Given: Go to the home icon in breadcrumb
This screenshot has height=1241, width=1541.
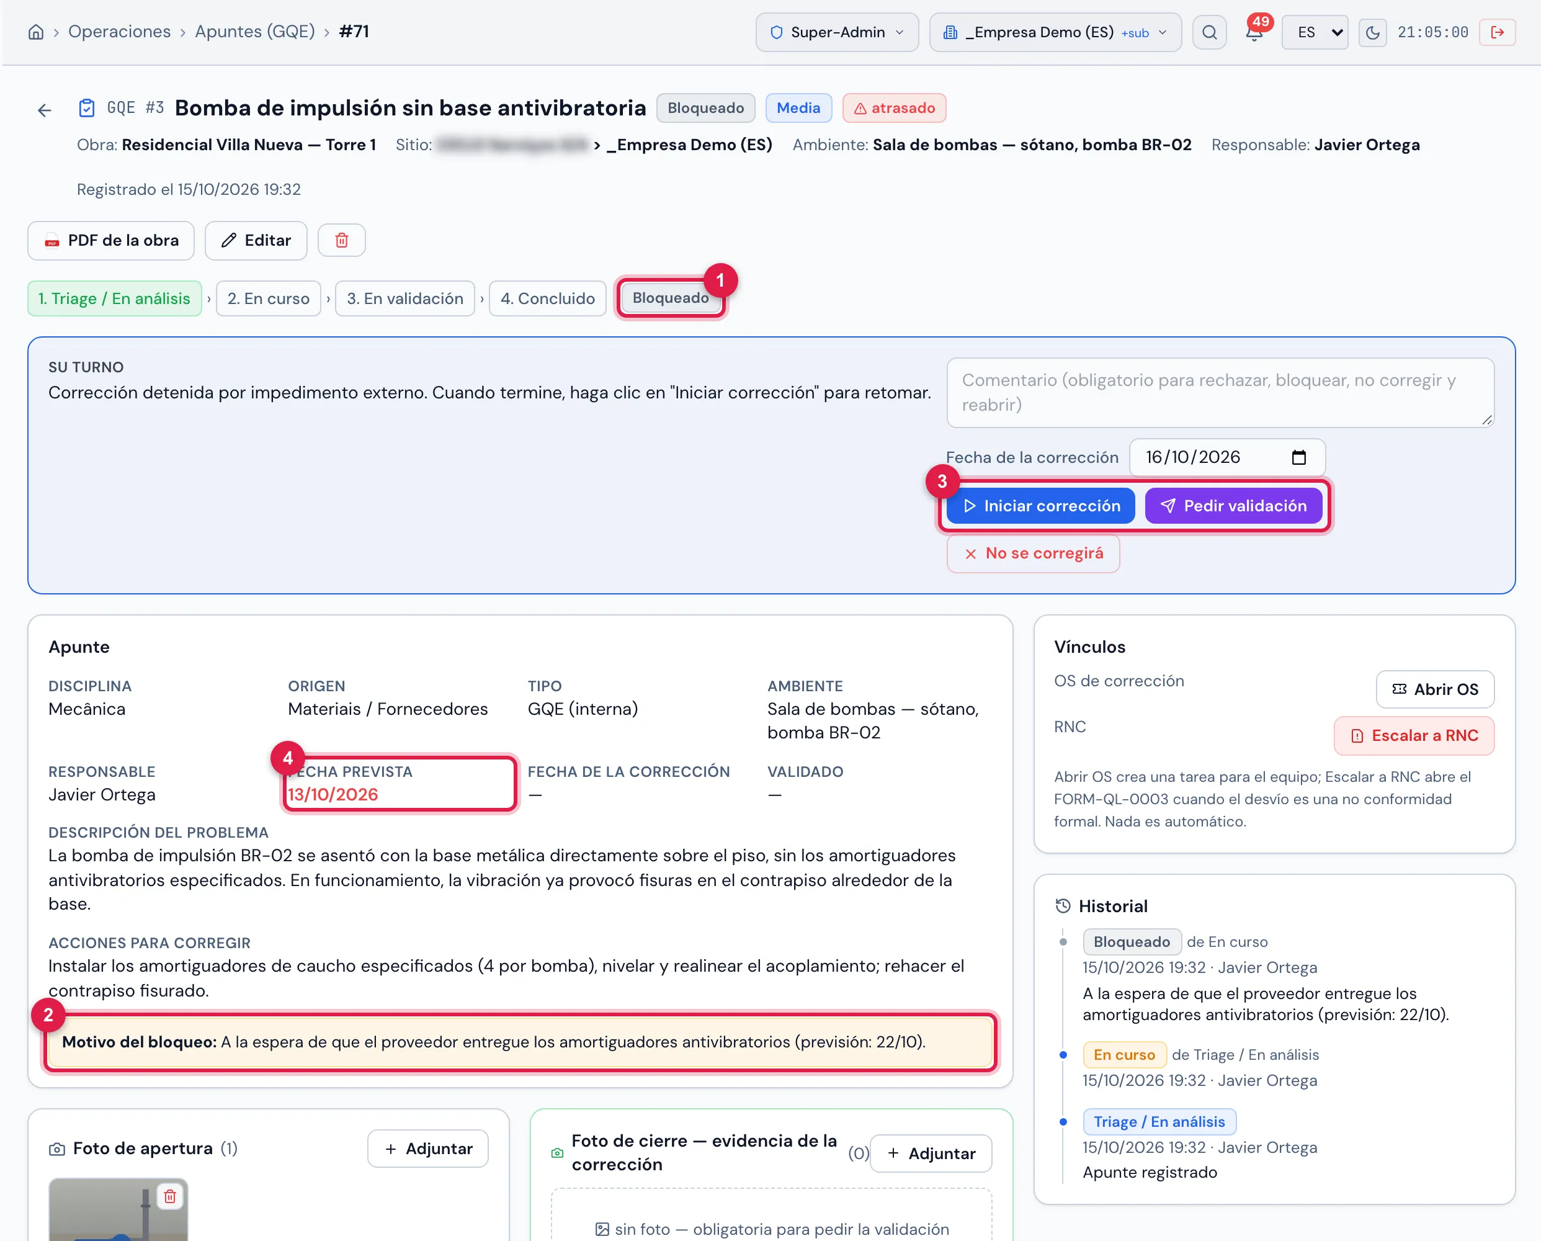Looking at the screenshot, I should click(x=36, y=32).
